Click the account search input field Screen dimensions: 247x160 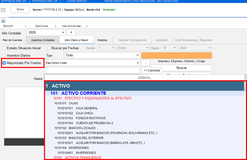pos(92,70)
